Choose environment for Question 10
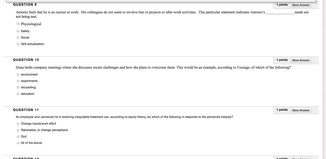This screenshot has height=159, width=326. click(18, 75)
